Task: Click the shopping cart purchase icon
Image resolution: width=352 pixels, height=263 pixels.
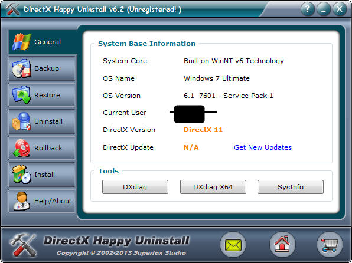Action: (x=330, y=245)
